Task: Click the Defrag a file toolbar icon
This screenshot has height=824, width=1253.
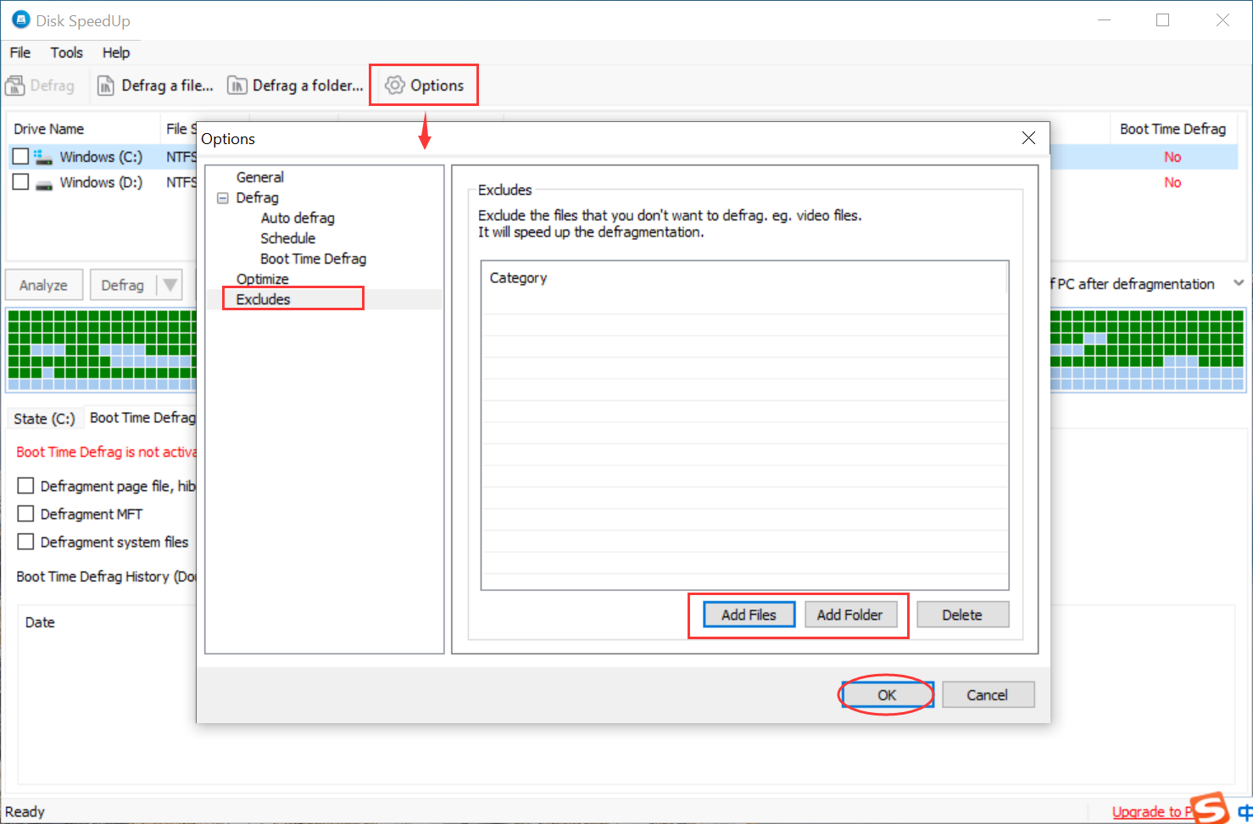Action: point(107,85)
